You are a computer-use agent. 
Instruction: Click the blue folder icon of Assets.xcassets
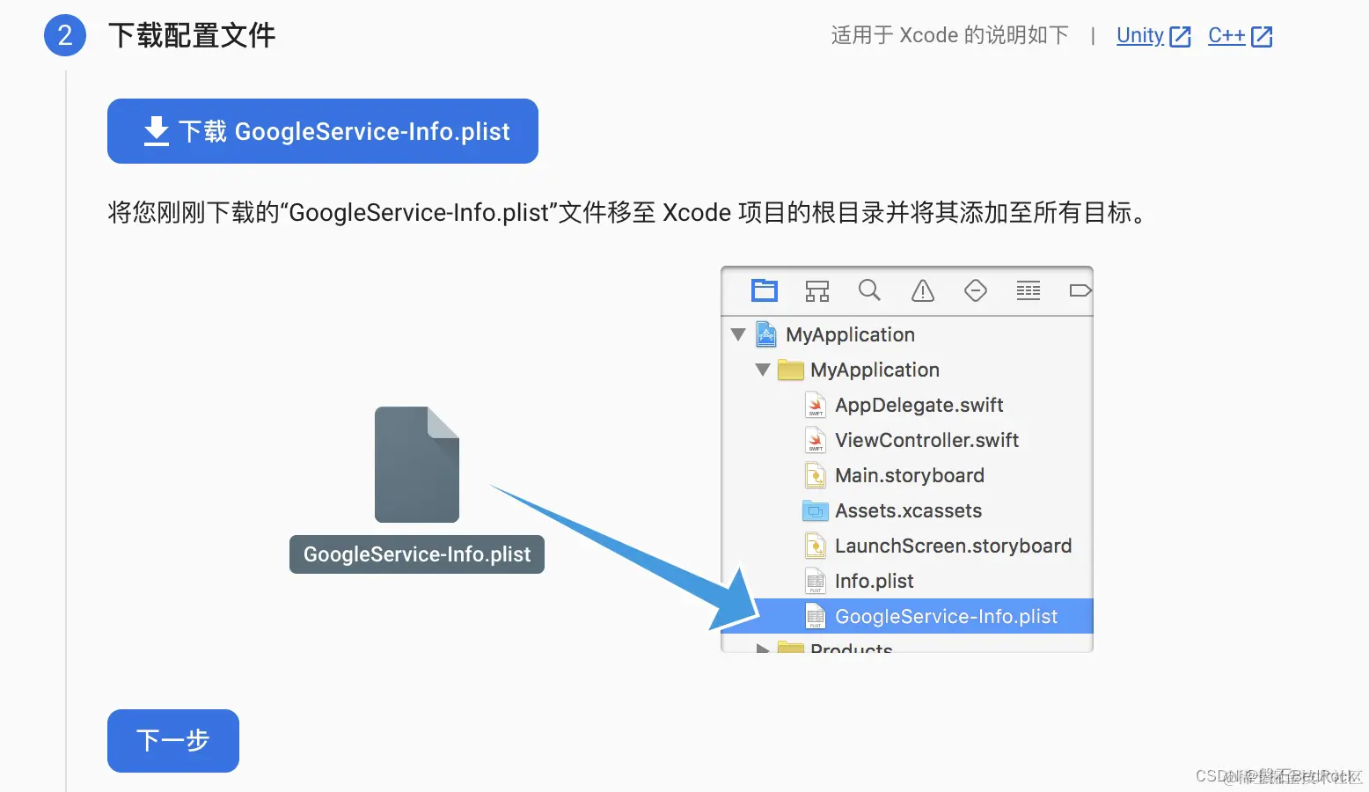[816, 510]
